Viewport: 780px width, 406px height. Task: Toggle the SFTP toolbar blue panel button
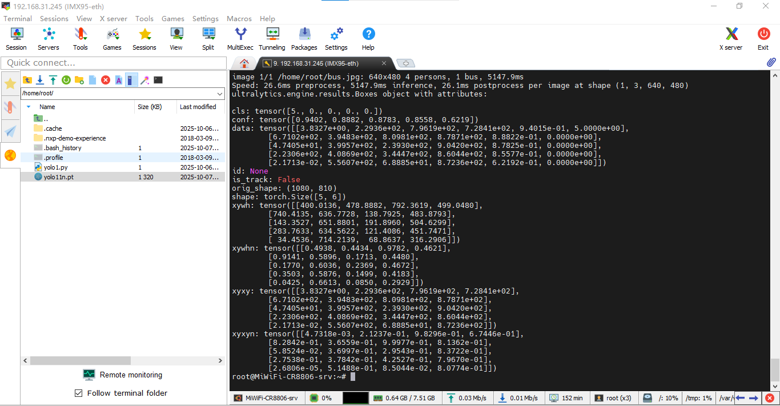coord(131,80)
